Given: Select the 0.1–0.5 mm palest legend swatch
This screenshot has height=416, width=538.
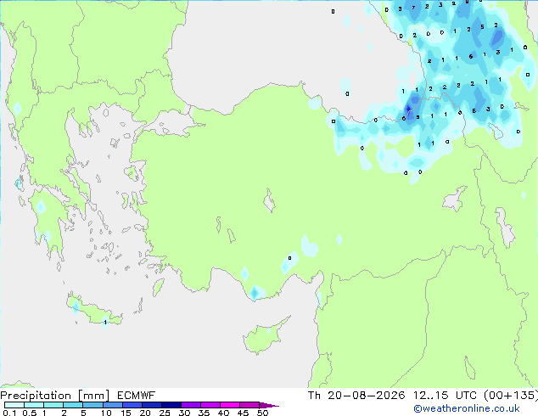Looking at the screenshot, I should pyautogui.click(x=14, y=405).
